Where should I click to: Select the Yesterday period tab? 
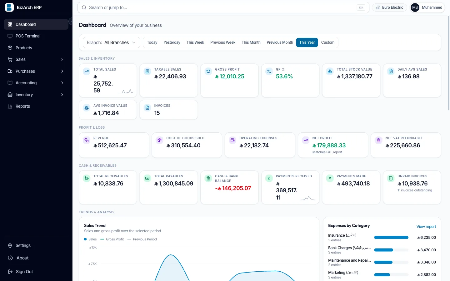(172, 42)
